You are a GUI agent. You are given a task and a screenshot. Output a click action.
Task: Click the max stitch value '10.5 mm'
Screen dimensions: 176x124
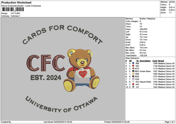click(x=143, y=48)
